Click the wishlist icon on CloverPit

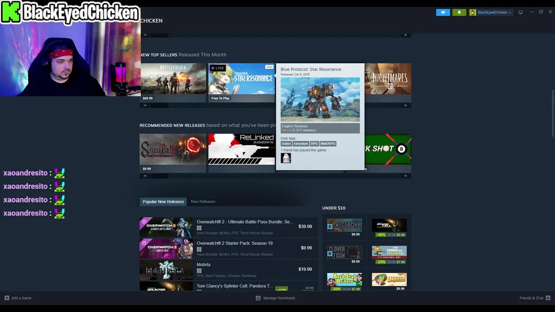(x=330, y=255)
